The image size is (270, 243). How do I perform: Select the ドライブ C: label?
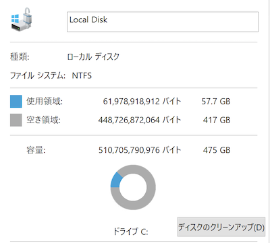pos(131,232)
